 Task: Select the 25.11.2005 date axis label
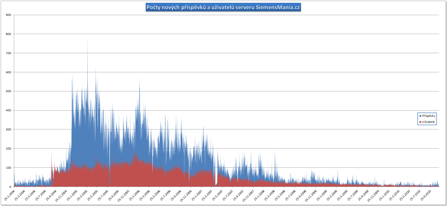pyautogui.click(x=123, y=196)
